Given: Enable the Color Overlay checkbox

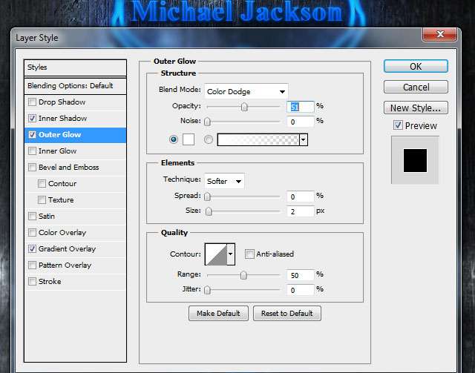Looking at the screenshot, I should (x=32, y=233).
